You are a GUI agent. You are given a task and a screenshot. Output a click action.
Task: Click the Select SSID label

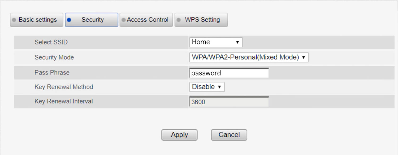51,42
